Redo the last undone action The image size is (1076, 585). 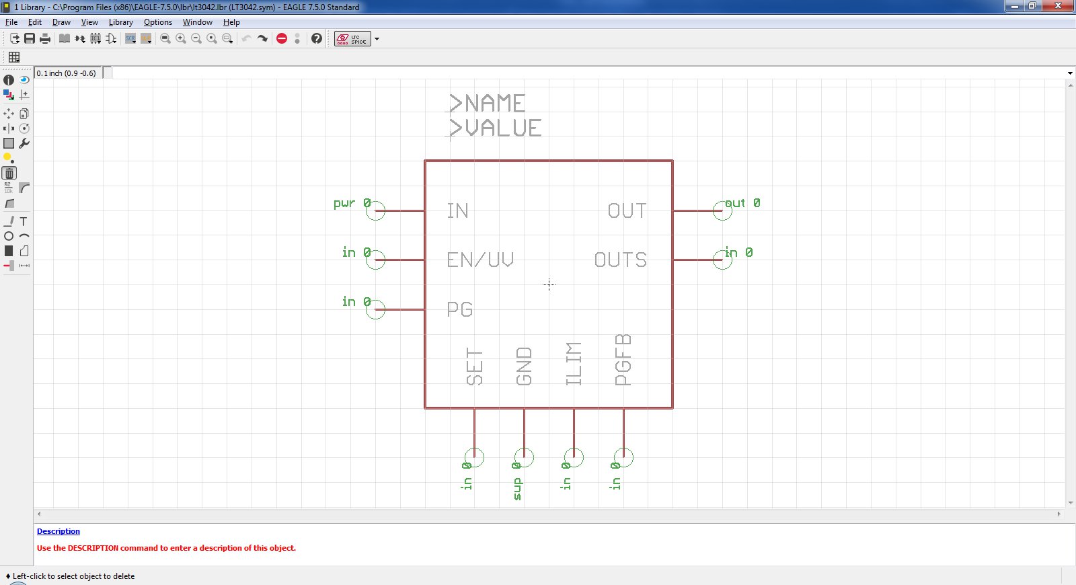coord(262,38)
